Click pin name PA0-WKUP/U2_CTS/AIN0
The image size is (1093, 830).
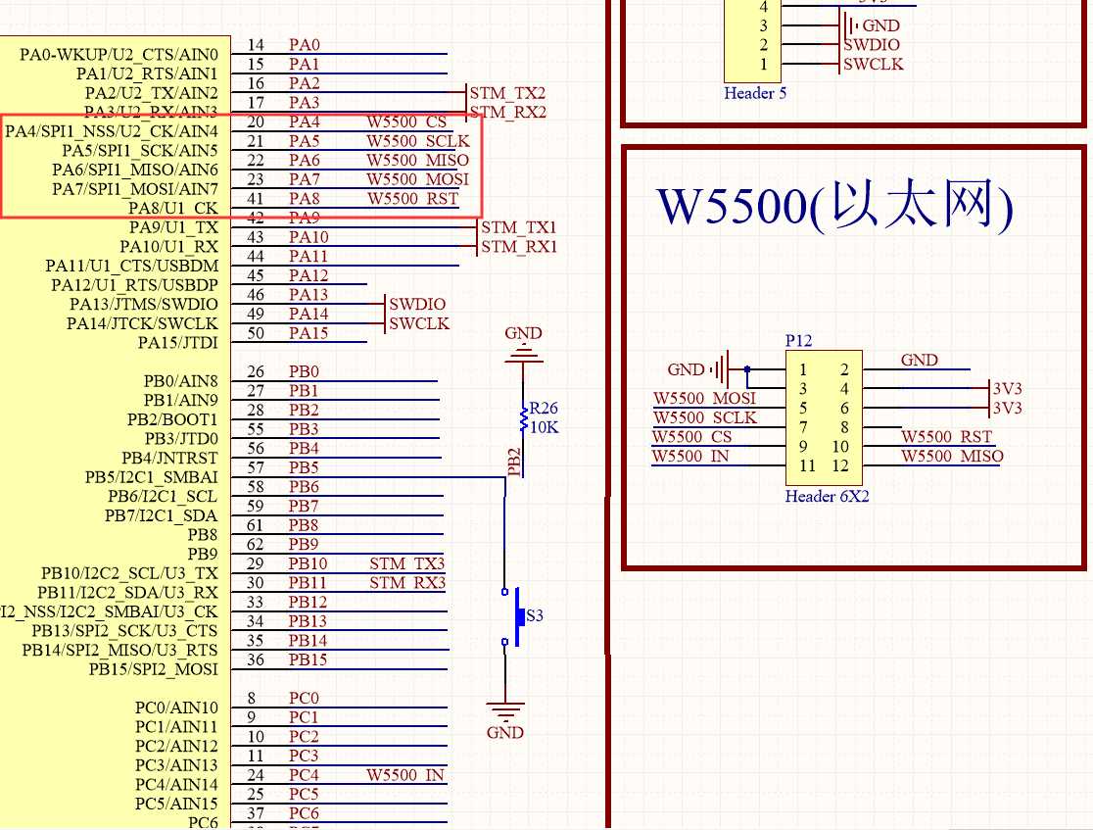click(x=119, y=55)
